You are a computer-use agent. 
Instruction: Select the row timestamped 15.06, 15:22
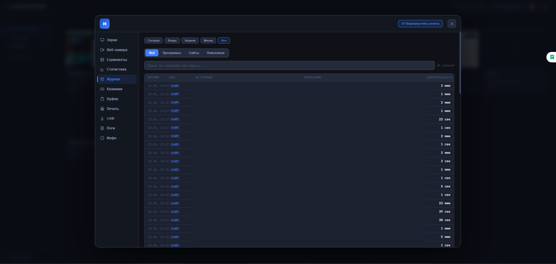pyautogui.click(x=299, y=94)
